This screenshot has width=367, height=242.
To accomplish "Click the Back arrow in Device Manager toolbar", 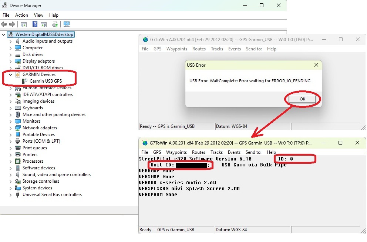I will click(4, 24).
